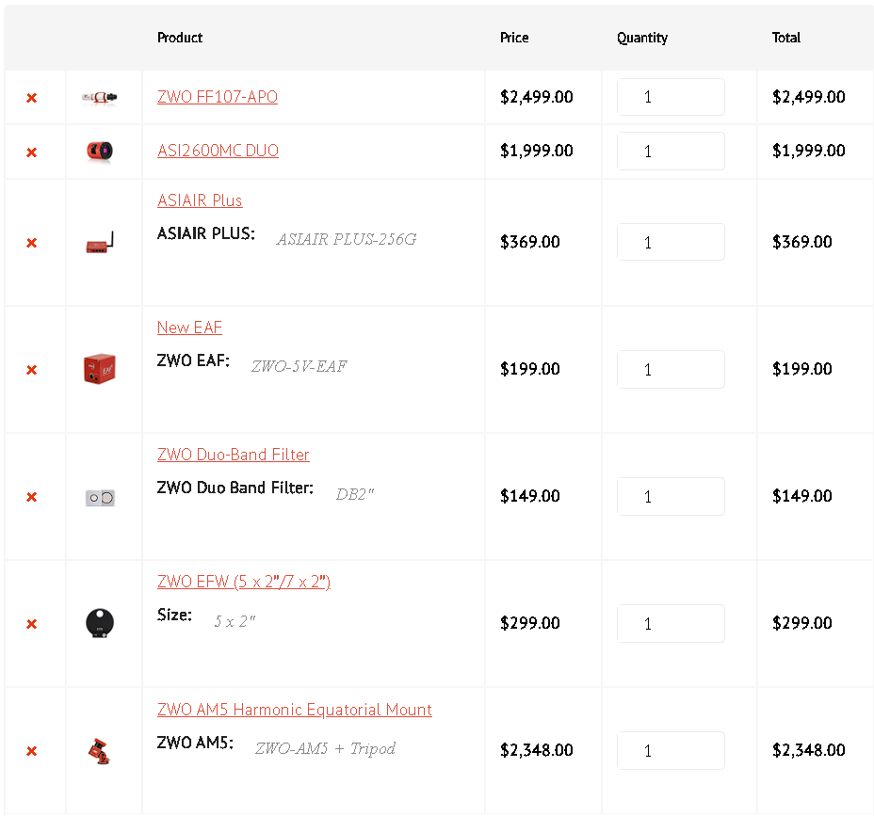Delete the ZWO EFW cart row
Image resolution: width=874 pixels, height=816 pixels.
point(32,624)
